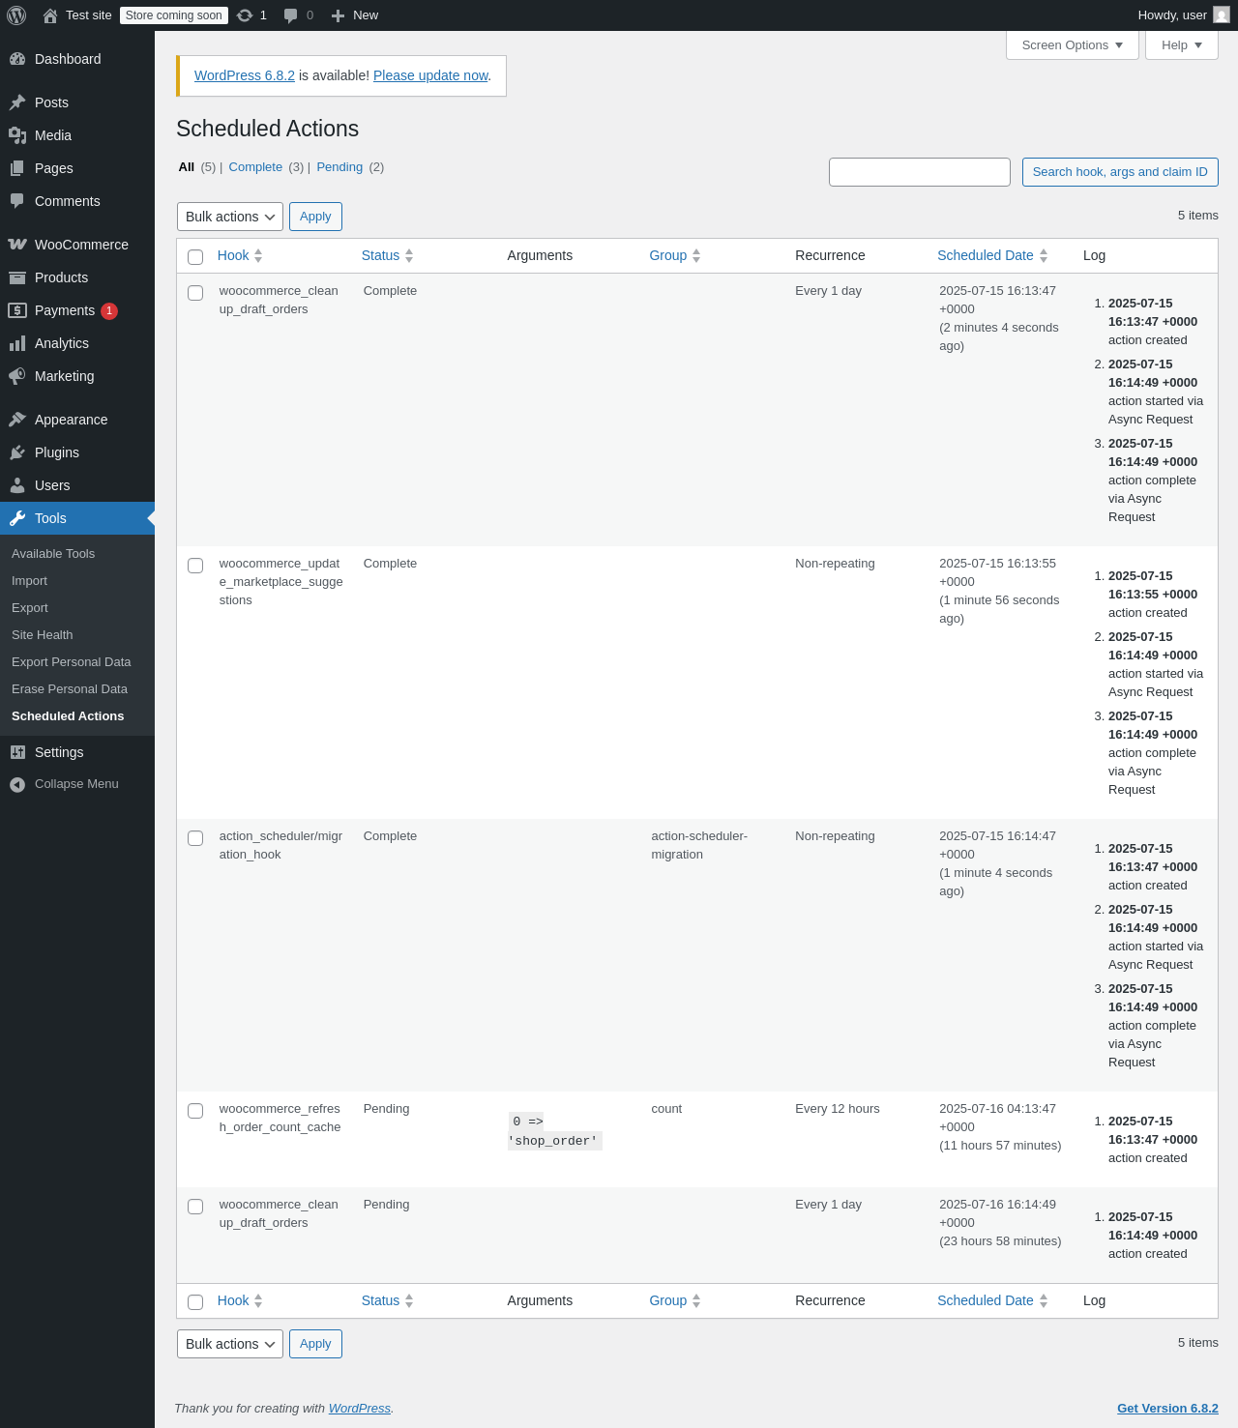
Task: Click the Collapse Menu arrow icon
Action: tap(17, 784)
